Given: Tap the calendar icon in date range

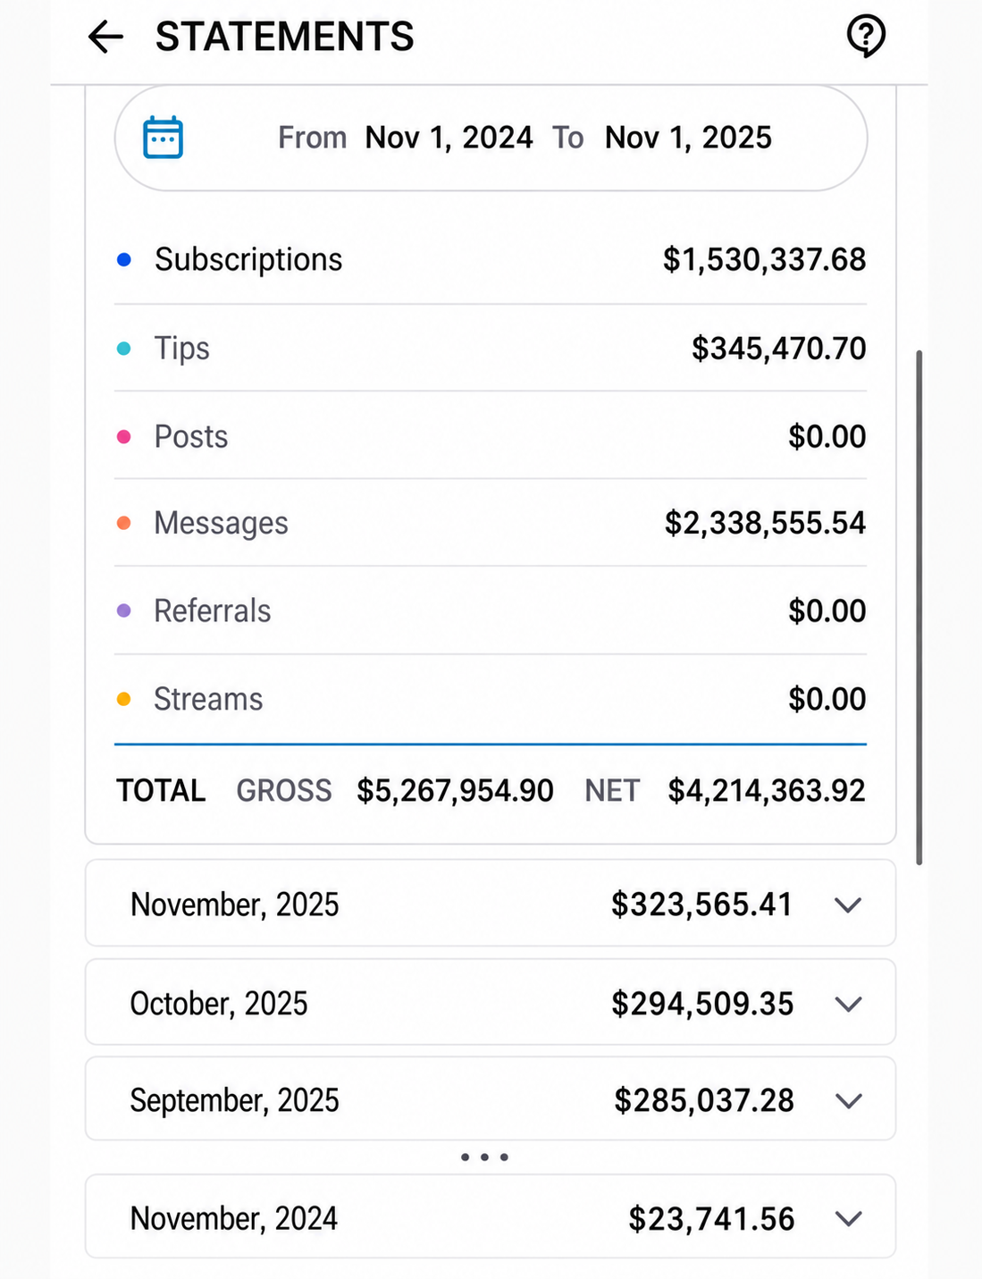Looking at the screenshot, I should click(x=164, y=138).
